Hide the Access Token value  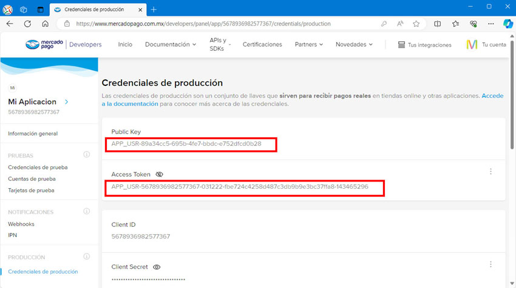(x=159, y=174)
